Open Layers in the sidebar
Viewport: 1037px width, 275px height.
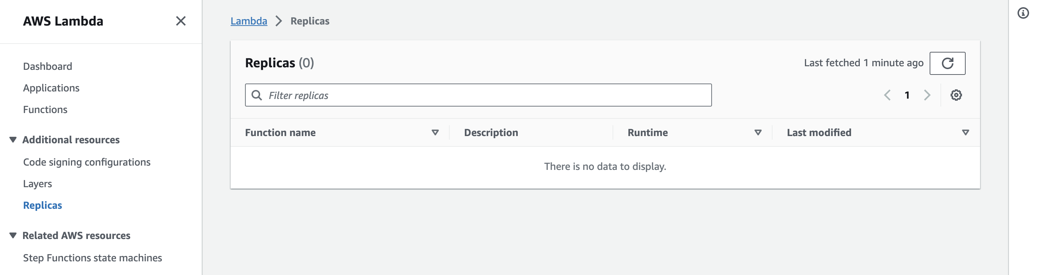(37, 184)
